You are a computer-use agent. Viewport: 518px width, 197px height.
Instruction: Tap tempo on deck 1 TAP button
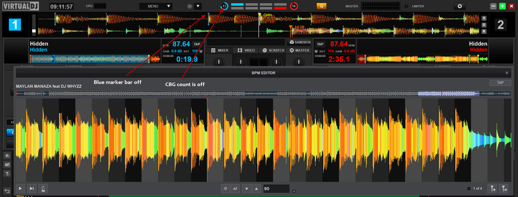[197, 44]
